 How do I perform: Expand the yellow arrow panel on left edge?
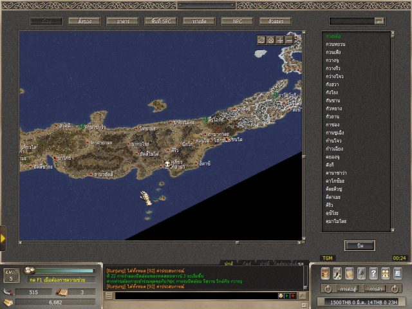coord(3,238)
